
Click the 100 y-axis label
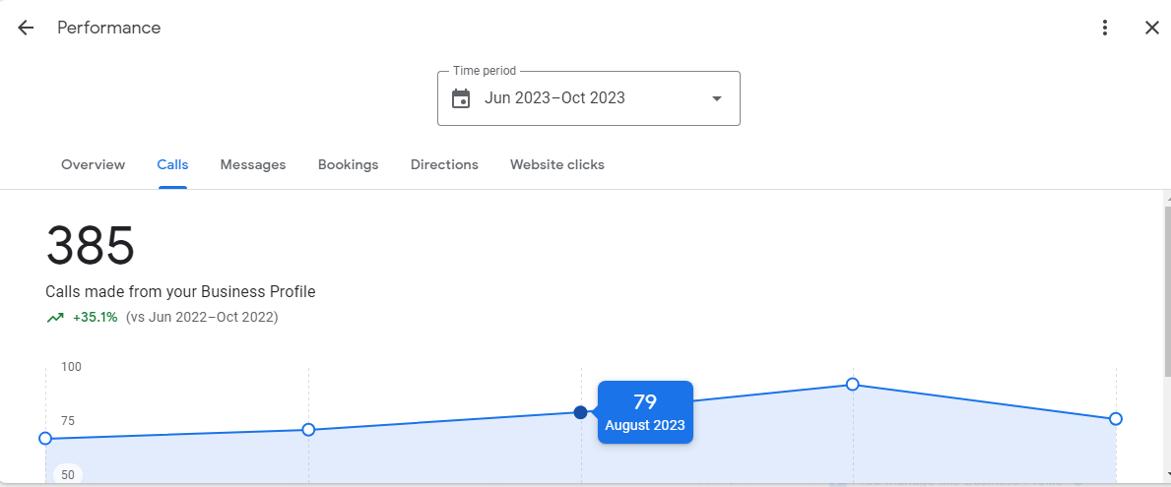(x=71, y=367)
